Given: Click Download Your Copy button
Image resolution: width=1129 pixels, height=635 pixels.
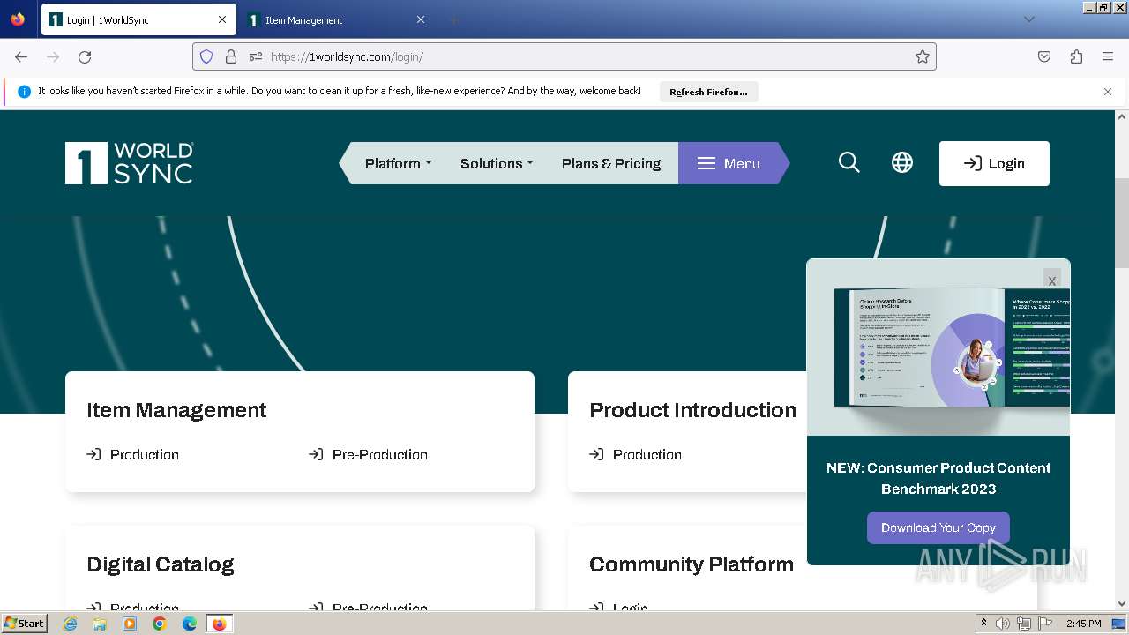Looking at the screenshot, I should coord(938,527).
